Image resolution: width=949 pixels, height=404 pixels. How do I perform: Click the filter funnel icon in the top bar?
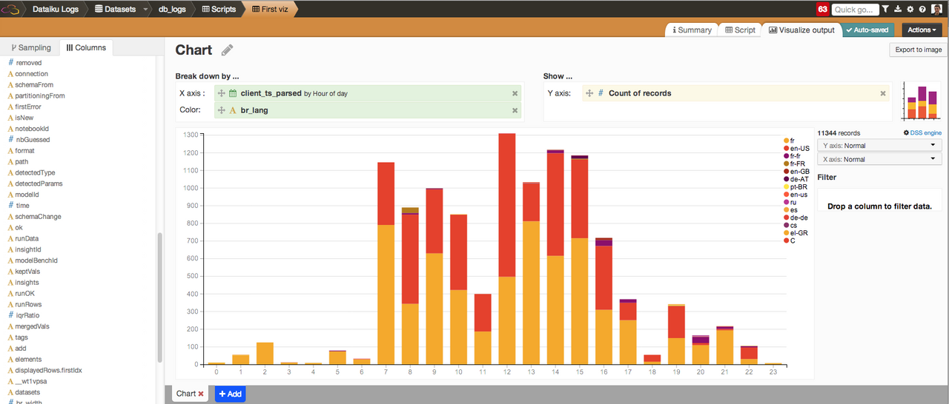pos(886,10)
